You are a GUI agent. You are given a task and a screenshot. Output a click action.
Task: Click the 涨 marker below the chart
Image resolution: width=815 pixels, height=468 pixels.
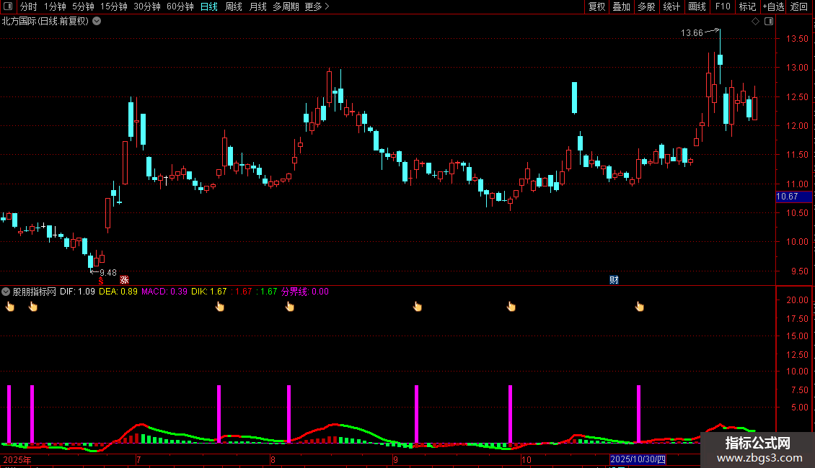[x=124, y=279]
